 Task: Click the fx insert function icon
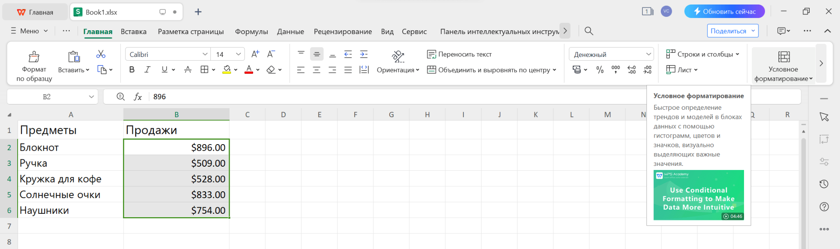[x=138, y=97]
